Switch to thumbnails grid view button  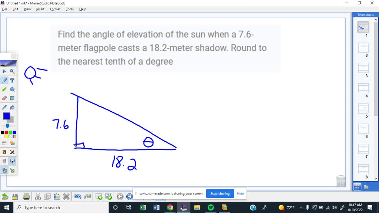(357, 187)
